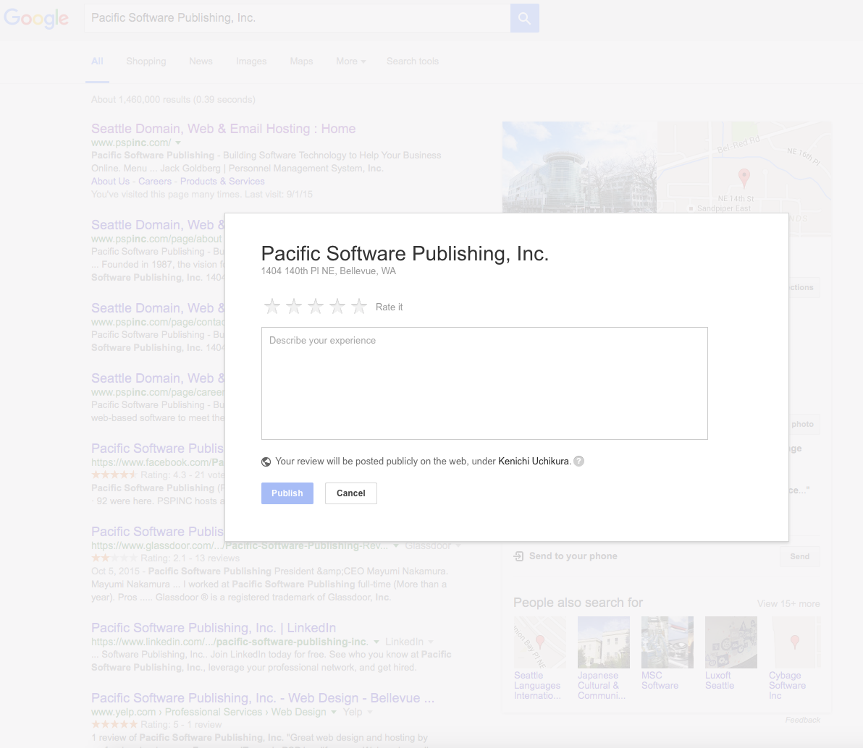The image size is (863, 748).
Task: Click the Google search input field
Action: point(298,18)
